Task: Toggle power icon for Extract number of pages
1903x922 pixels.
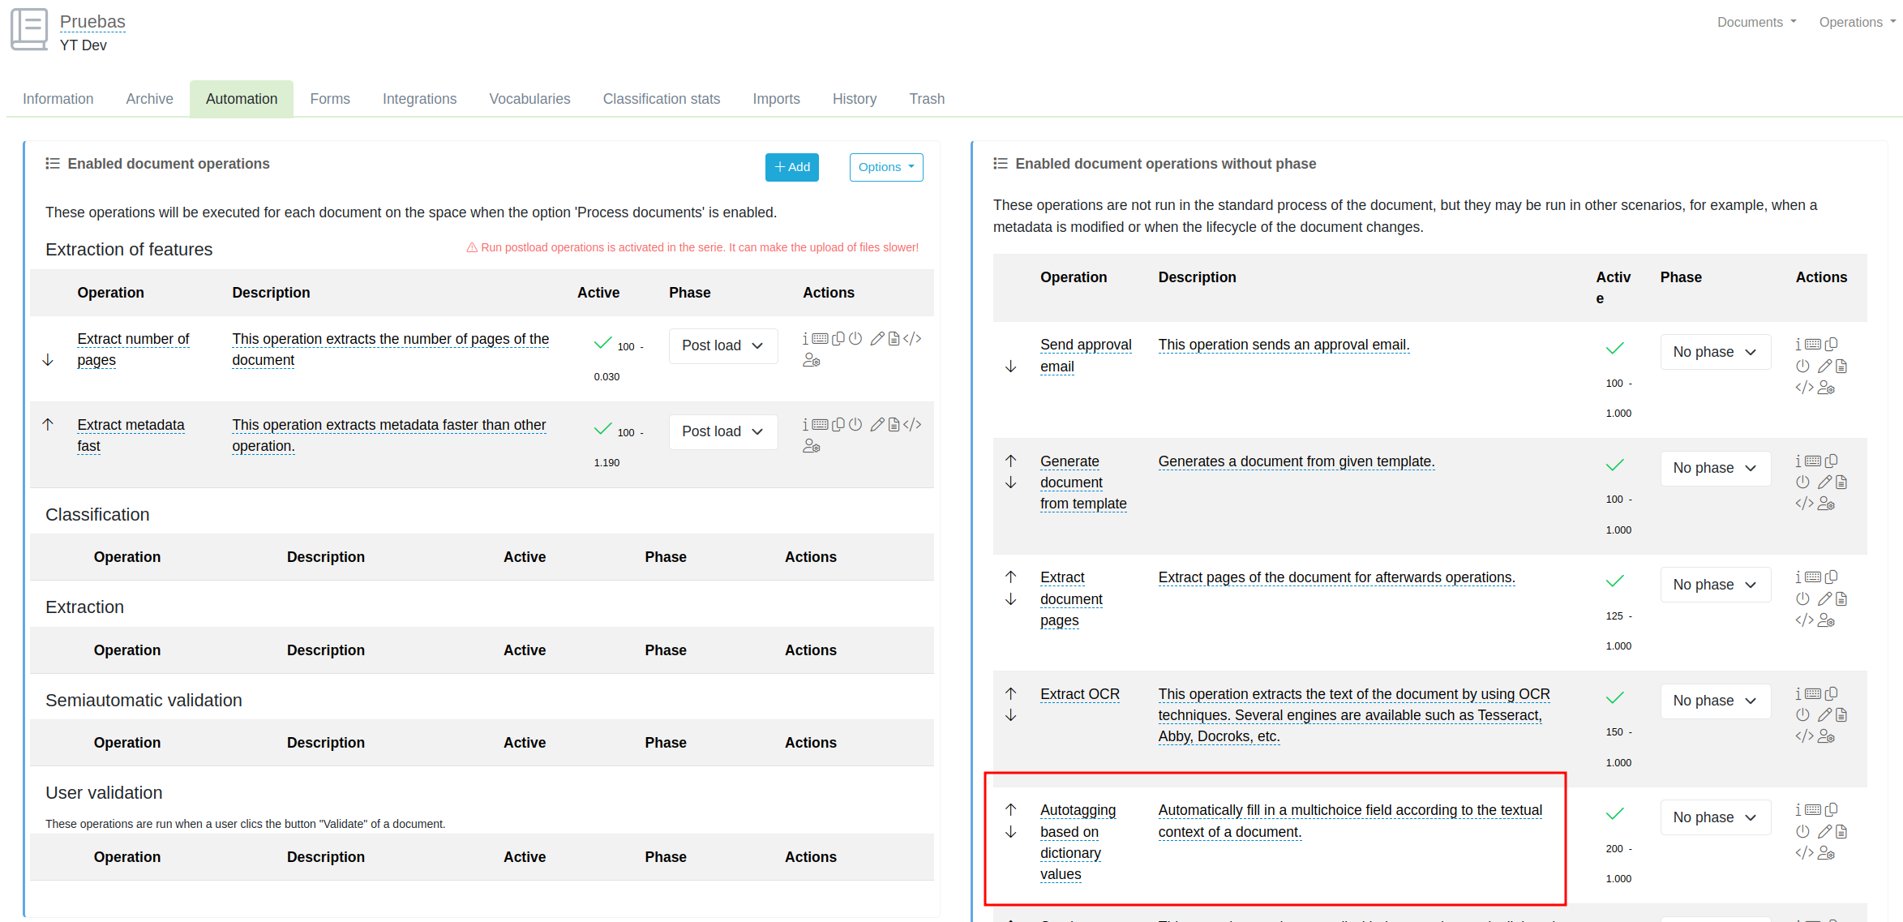Action: tap(855, 338)
